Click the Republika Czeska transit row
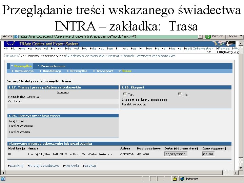Viewport: 244px width, 183px height. [x=63, y=97]
